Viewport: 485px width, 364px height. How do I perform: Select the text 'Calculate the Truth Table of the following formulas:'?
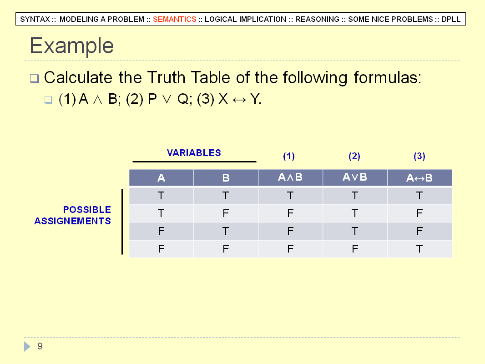[232, 78]
